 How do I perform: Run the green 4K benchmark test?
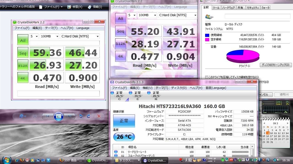23,77
